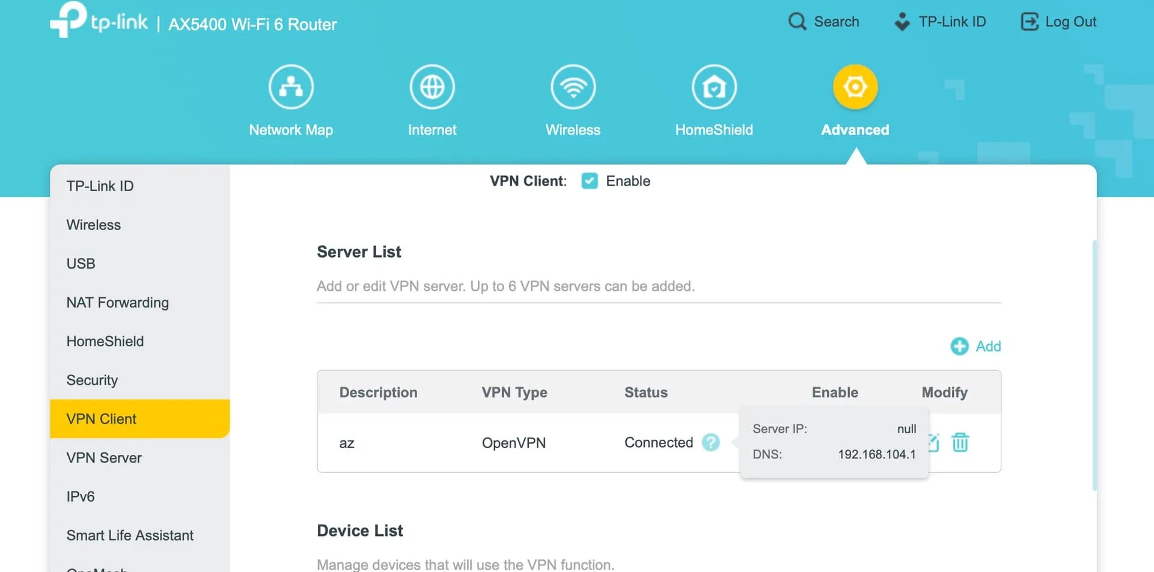This screenshot has width=1154, height=572.
Task: Click the page vertical scrollbar
Action: point(1094,364)
